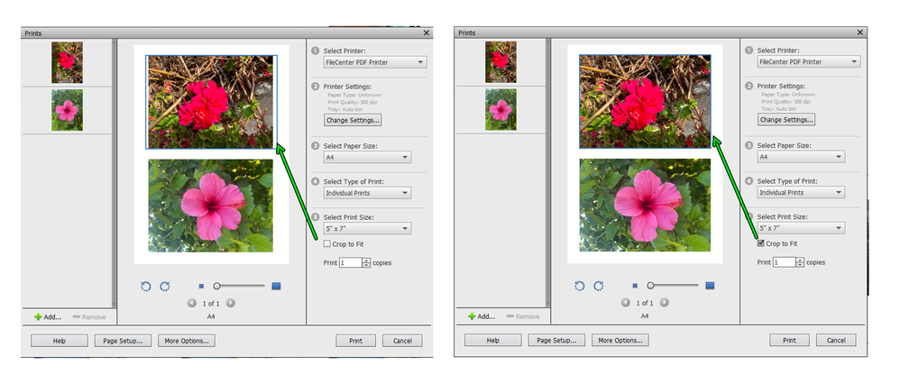900x384 pixels.
Task: Click rotate left icon in the right dialog
Action: 580,285
